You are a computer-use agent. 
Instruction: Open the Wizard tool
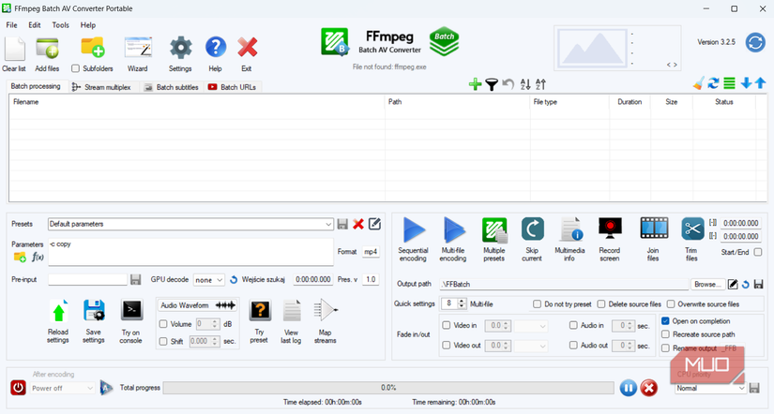[x=138, y=49]
